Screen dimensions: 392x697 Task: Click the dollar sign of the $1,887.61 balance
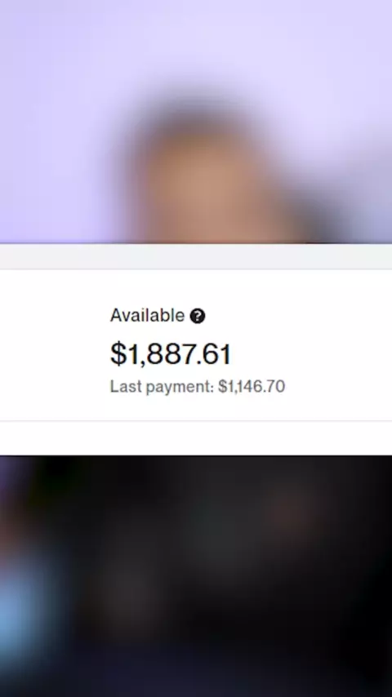pos(118,354)
